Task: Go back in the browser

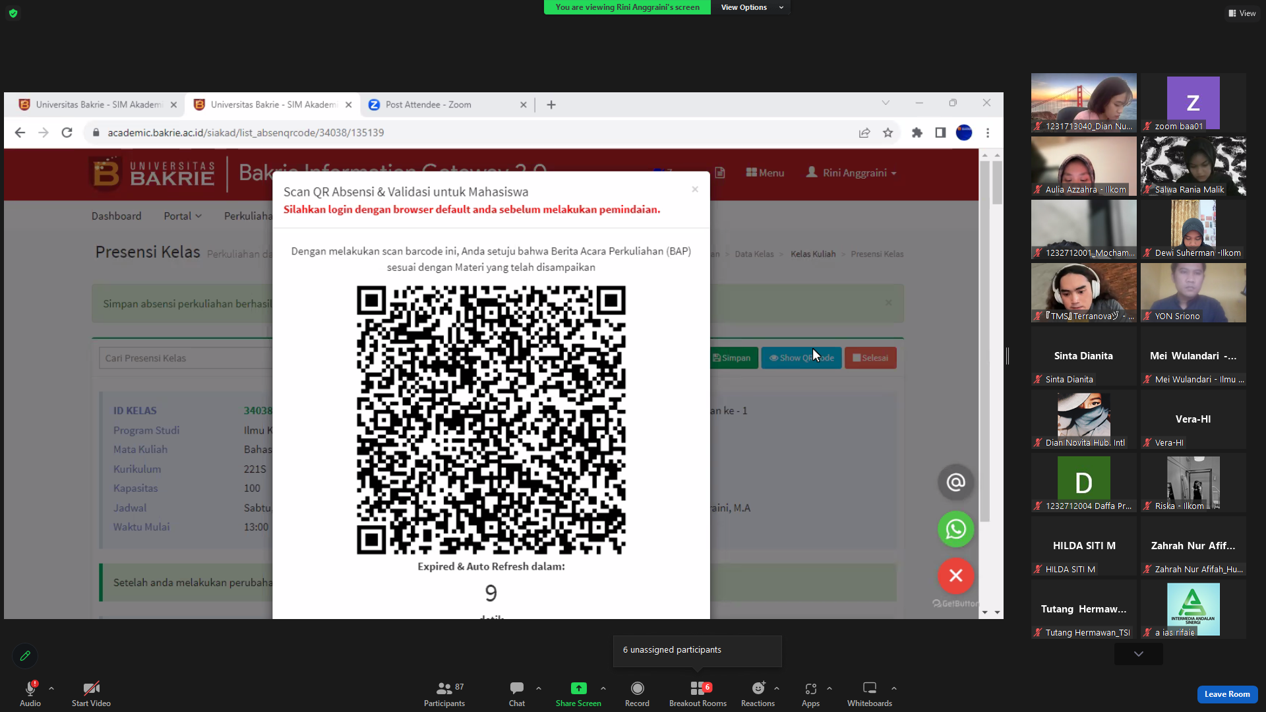Action: pos(20,133)
